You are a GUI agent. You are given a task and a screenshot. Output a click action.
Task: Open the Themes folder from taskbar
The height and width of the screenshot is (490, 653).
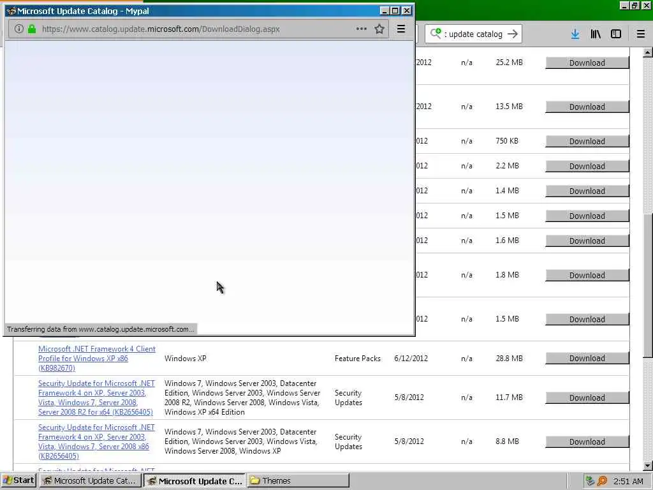[x=298, y=480]
